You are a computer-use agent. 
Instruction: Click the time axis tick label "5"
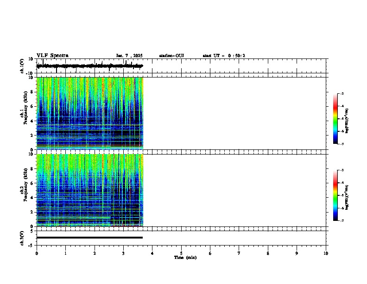click(181, 253)
